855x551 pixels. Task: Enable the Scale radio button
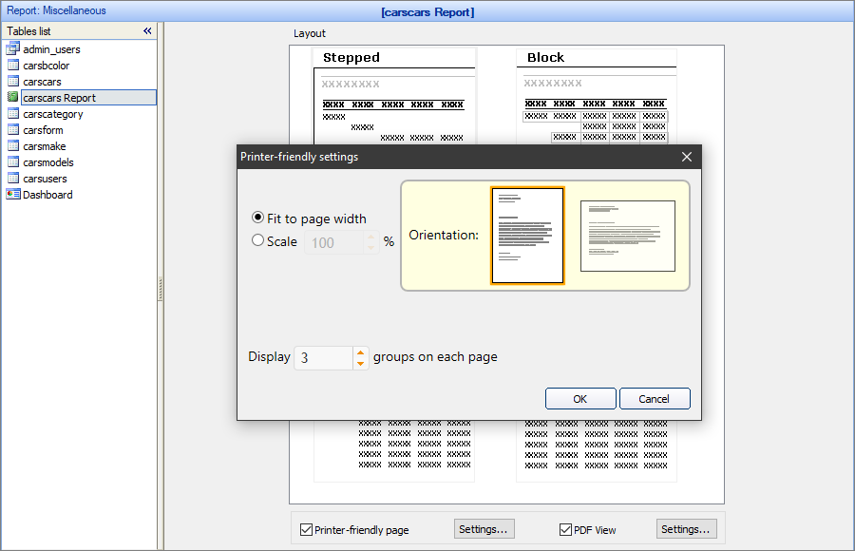pos(256,239)
